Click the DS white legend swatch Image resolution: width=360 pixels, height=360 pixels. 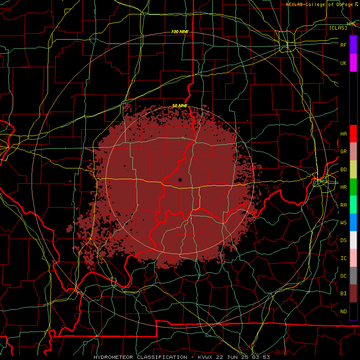(353, 240)
